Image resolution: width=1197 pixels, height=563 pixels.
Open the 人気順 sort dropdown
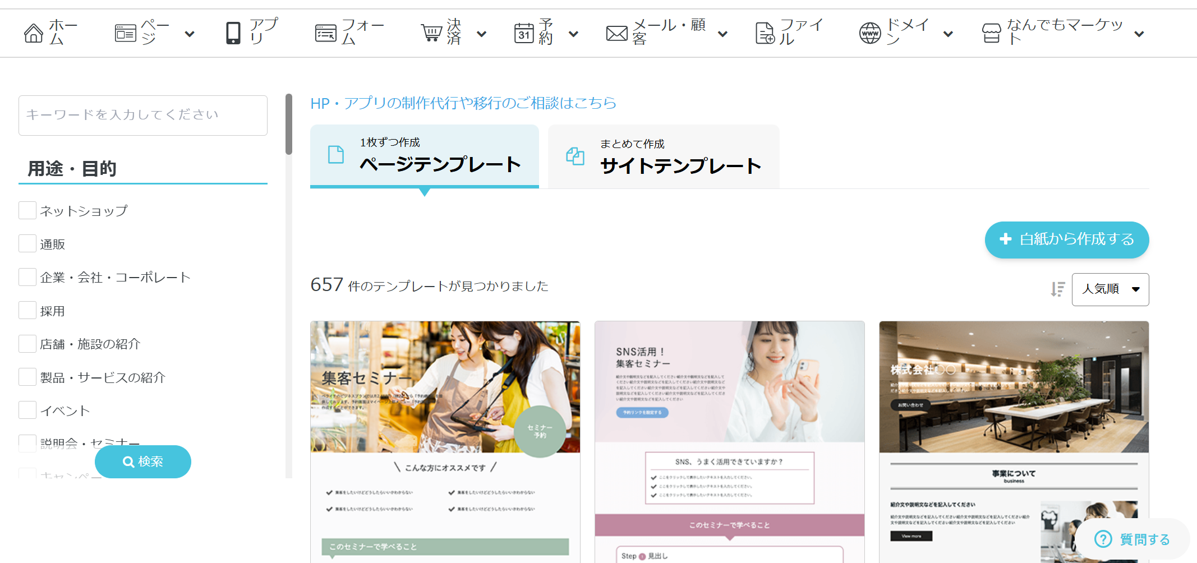[x=1110, y=289]
